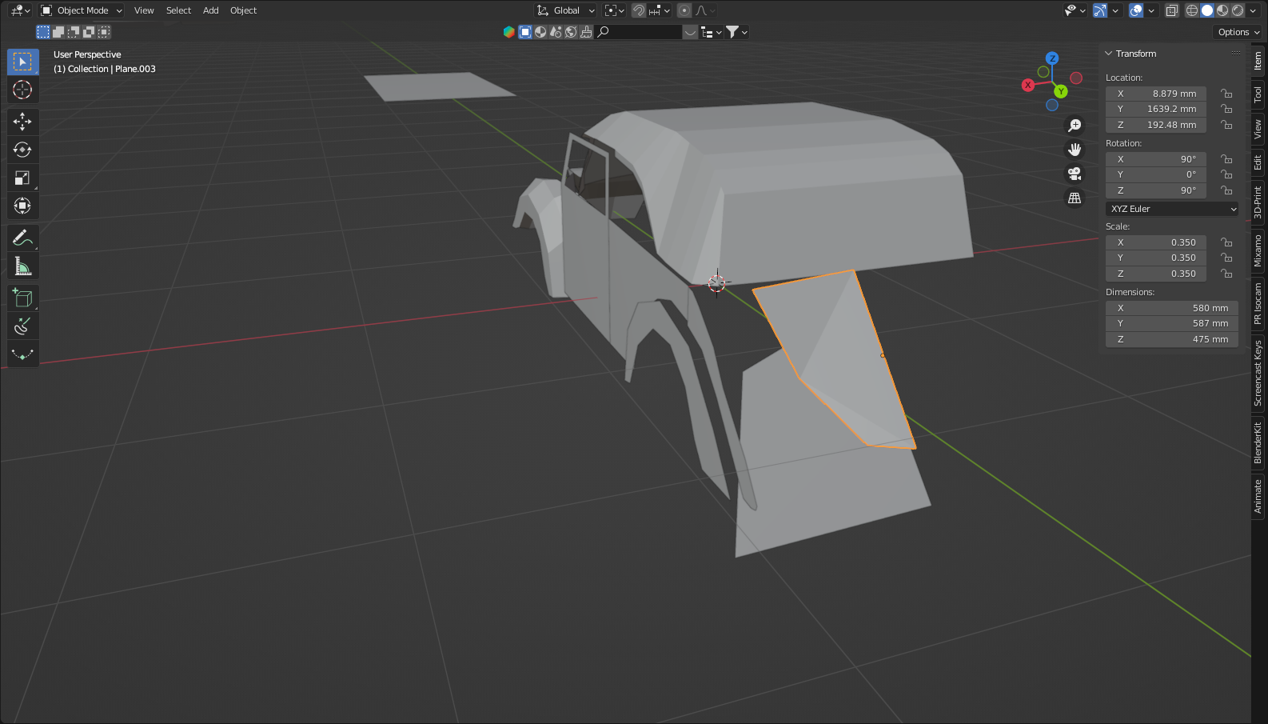Viewport: 1268px width, 724px height.
Task: Select the curve tool at toolbar bottom
Action: 22,354
